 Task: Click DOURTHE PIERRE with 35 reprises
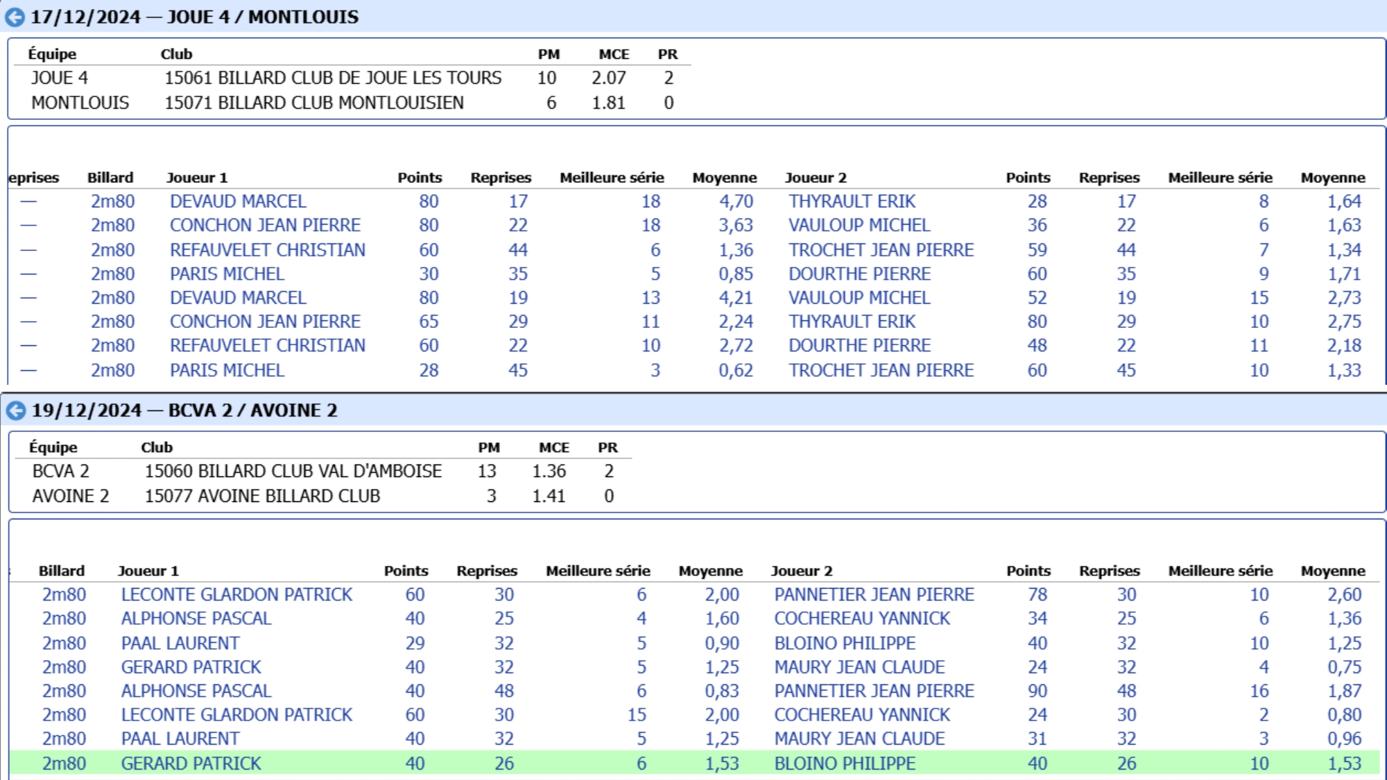coord(860,274)
